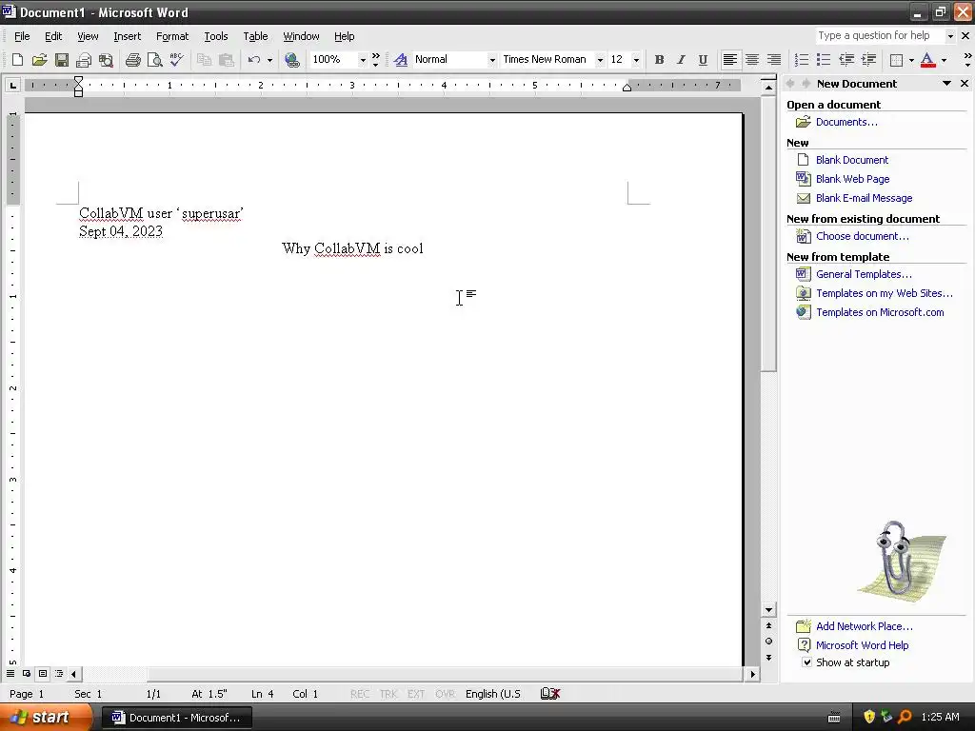Print the document using printer icon
Screen dimensions: 975x731
point(132,60)
